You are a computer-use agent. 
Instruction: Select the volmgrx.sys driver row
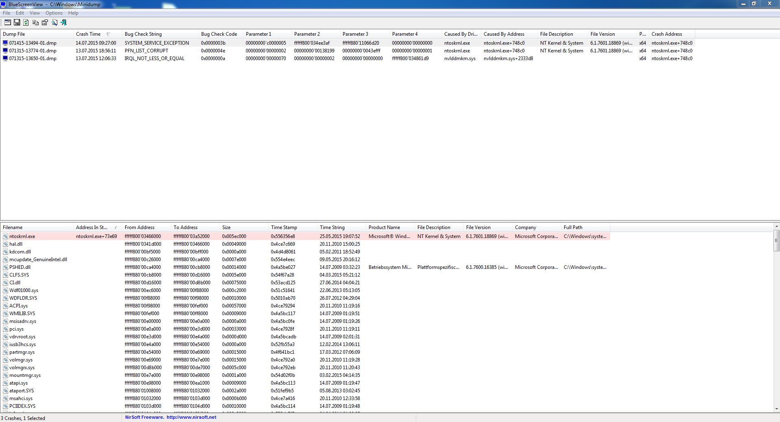pos(305,367)
